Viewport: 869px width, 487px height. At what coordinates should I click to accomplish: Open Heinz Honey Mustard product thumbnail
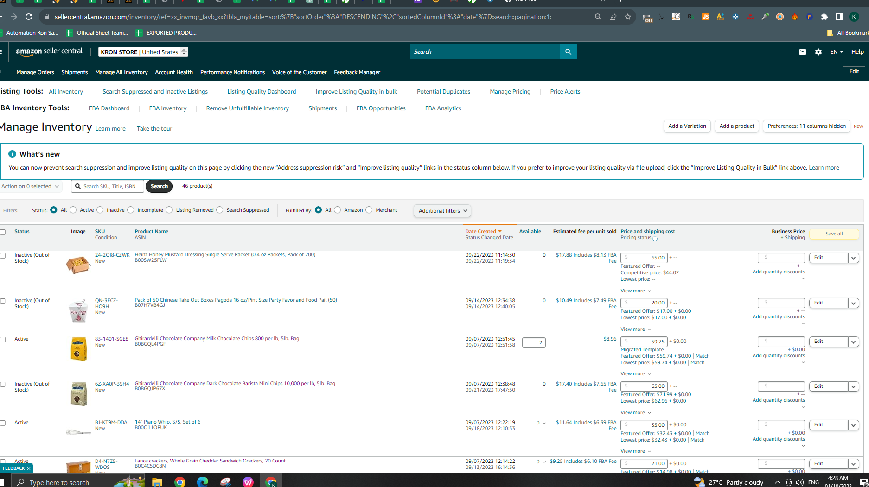point(78,265)
